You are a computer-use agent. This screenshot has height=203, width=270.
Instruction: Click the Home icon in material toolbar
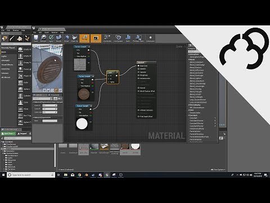pyautogui.click(x=66, y=38)
